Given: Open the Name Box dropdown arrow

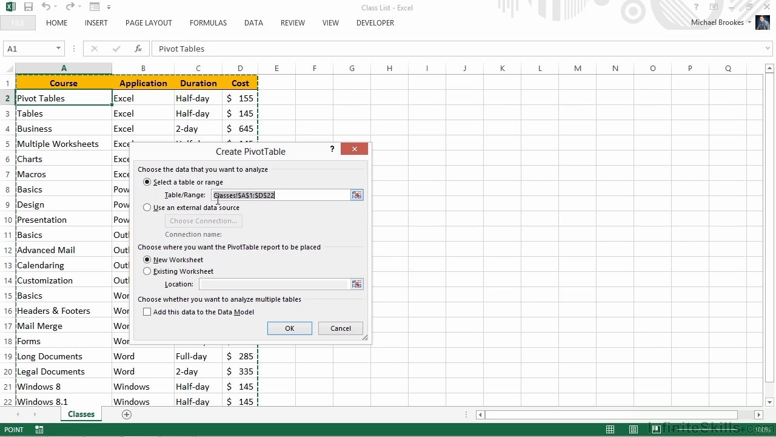Looking at the screenshot, I should (x=58, y=49).
